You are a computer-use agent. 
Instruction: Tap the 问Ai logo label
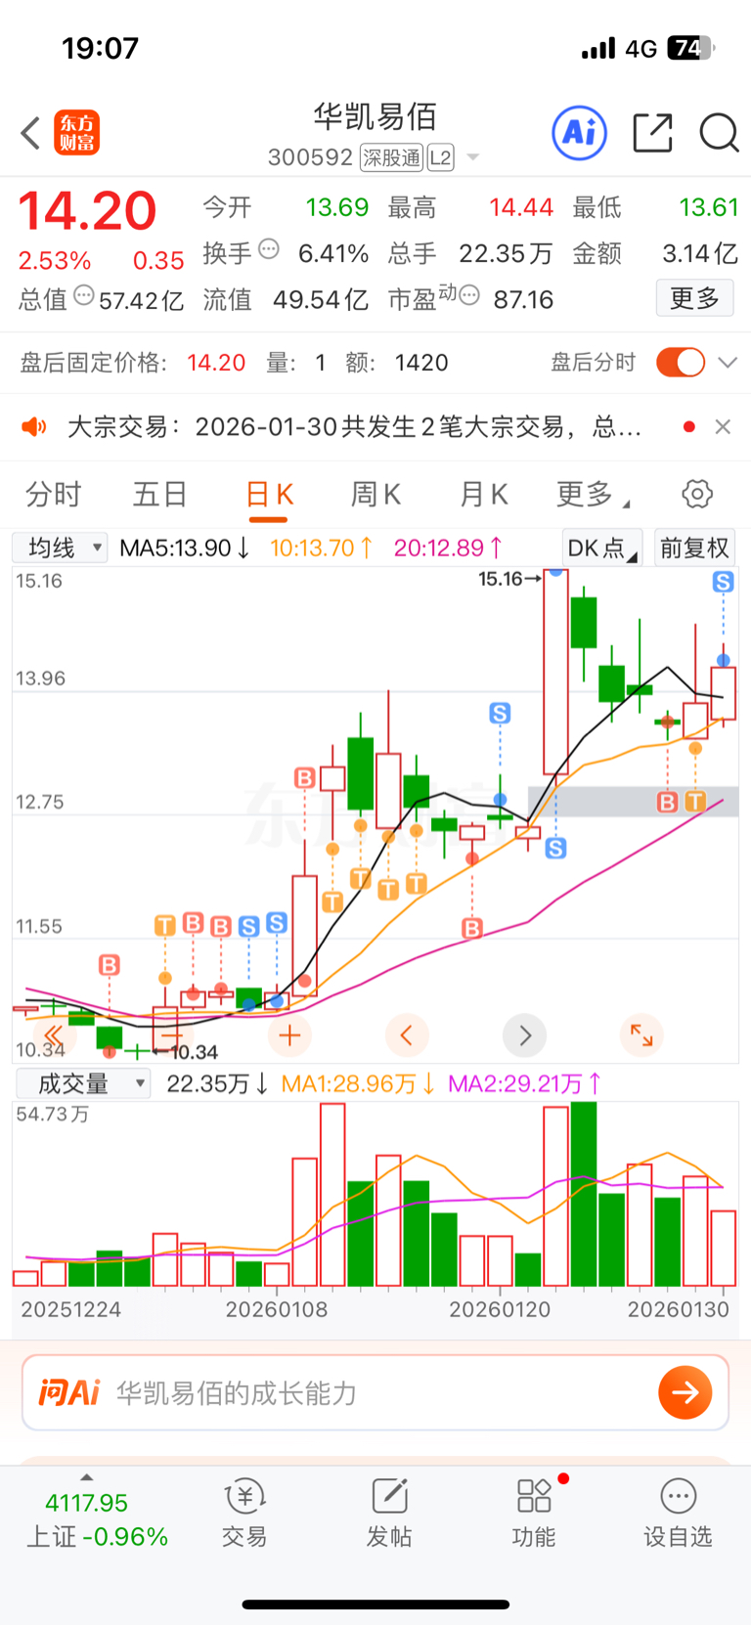[x=69, y=1392]
